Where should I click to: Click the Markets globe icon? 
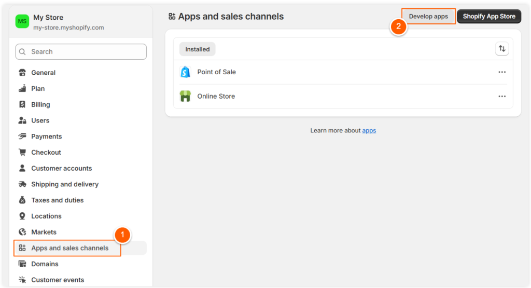pyautogui.click(x=22, y=232)
